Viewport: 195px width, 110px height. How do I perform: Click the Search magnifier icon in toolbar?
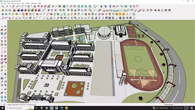click(3, 6)
